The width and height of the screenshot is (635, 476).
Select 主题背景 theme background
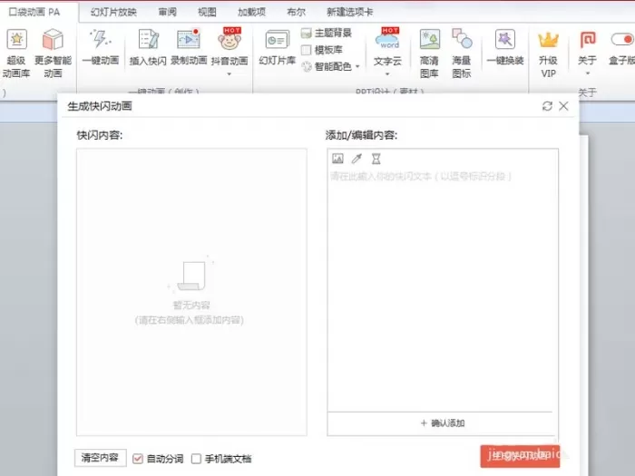click(327, 33)
